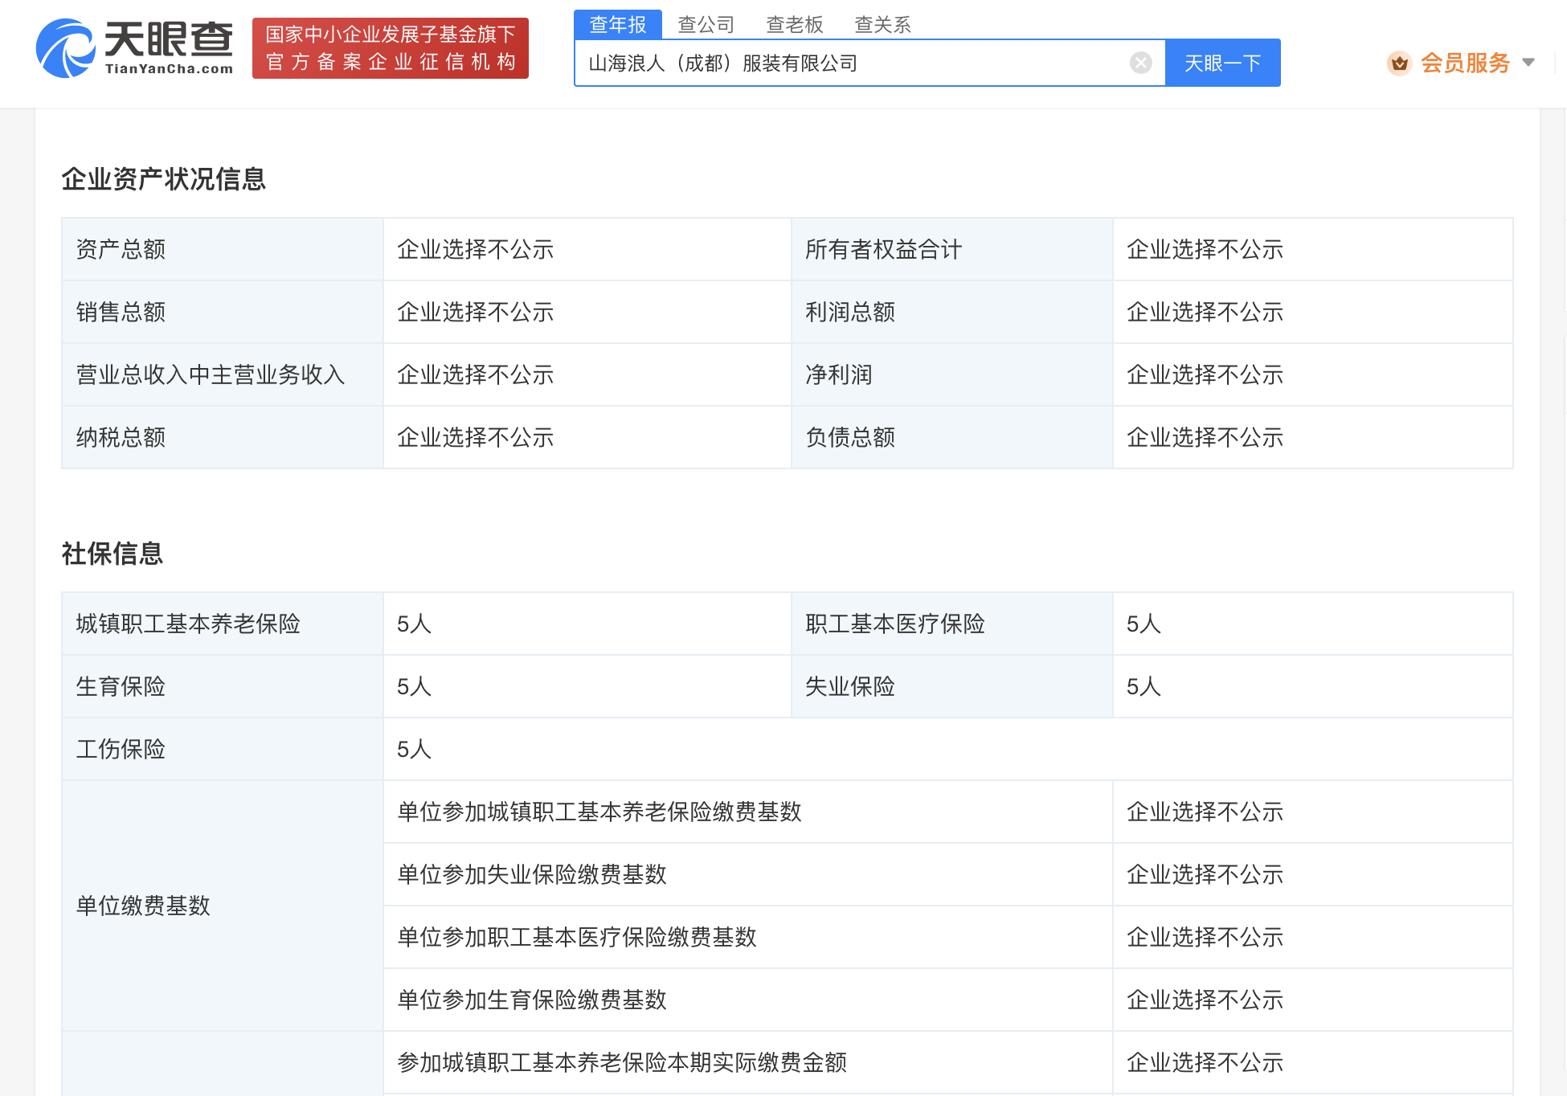Switch to the 查关系 tab

(x=882, y=25)
